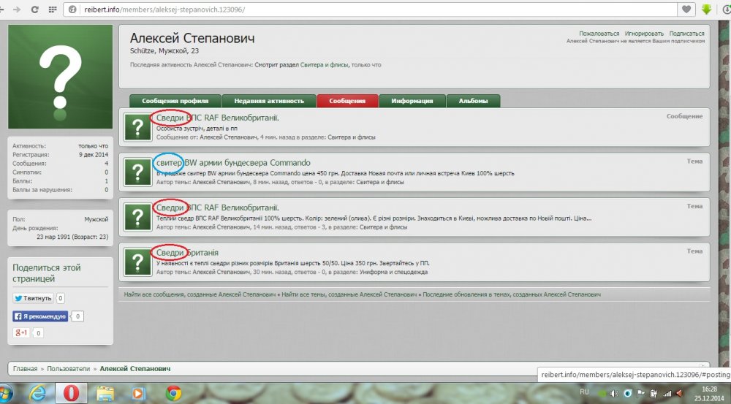Click the Твитнуть share button

(33, 298)
